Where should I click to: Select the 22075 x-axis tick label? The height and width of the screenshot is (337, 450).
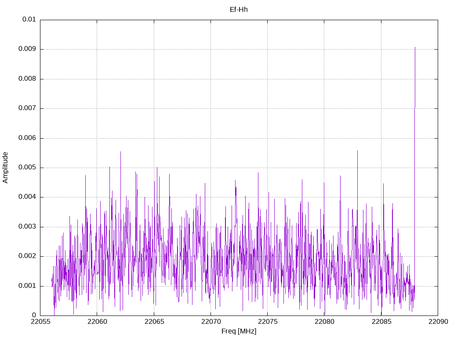point(267,323)
